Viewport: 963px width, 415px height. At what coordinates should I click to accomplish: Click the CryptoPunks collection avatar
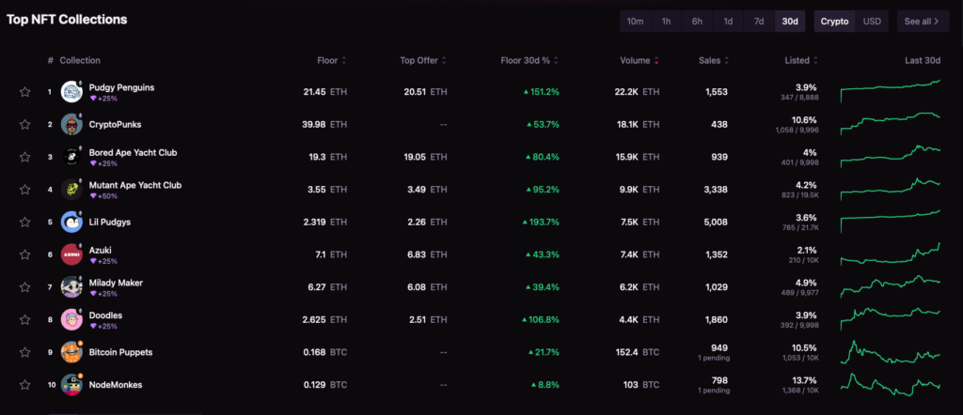point(71,125)
